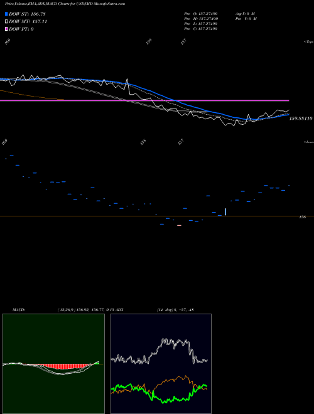Viewport: 314px width, 414px height.
Task: Select the 'DOW MT: 157.11' legend label
Action: pyautogui.click(x=28, y=22)
